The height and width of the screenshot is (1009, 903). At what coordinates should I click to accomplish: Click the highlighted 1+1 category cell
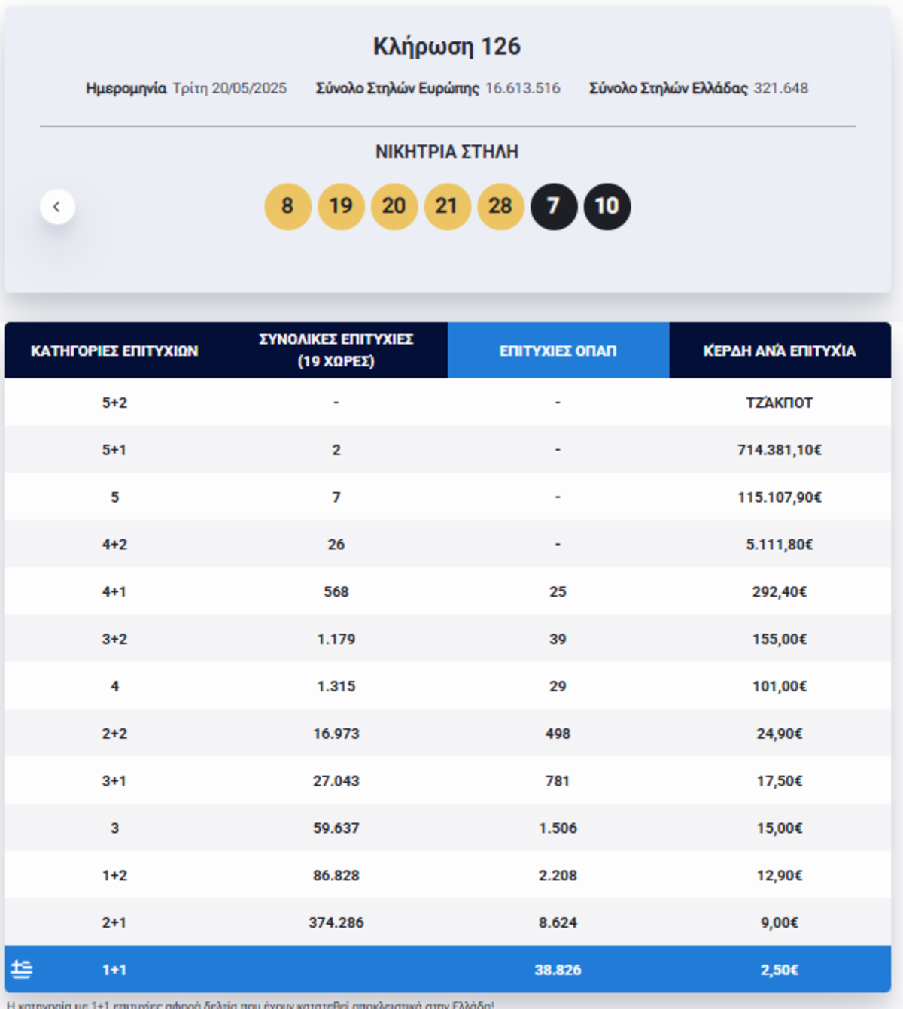click(114, 971)
